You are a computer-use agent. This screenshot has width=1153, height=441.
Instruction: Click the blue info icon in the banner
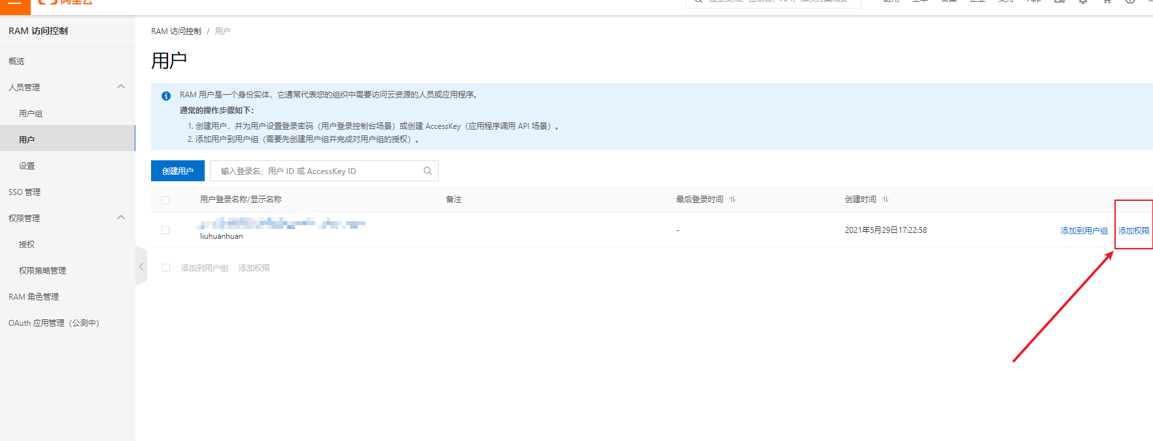click(166, 96)
